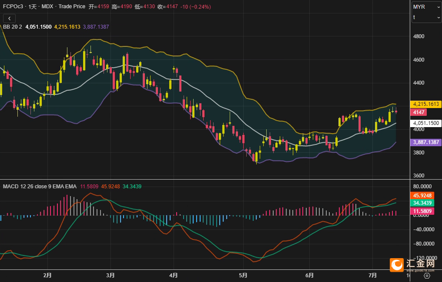Click the 4800 price axis label
Image resolution: width=442 pixels, height=282 pixels.
pyautogui.click(x=419, y=36)
